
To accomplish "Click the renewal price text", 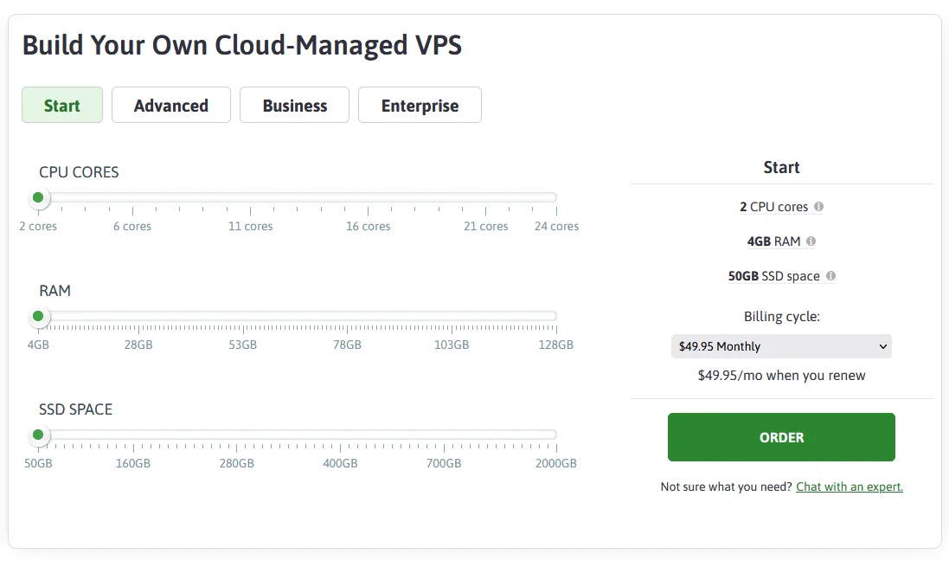I will point(781,375).
